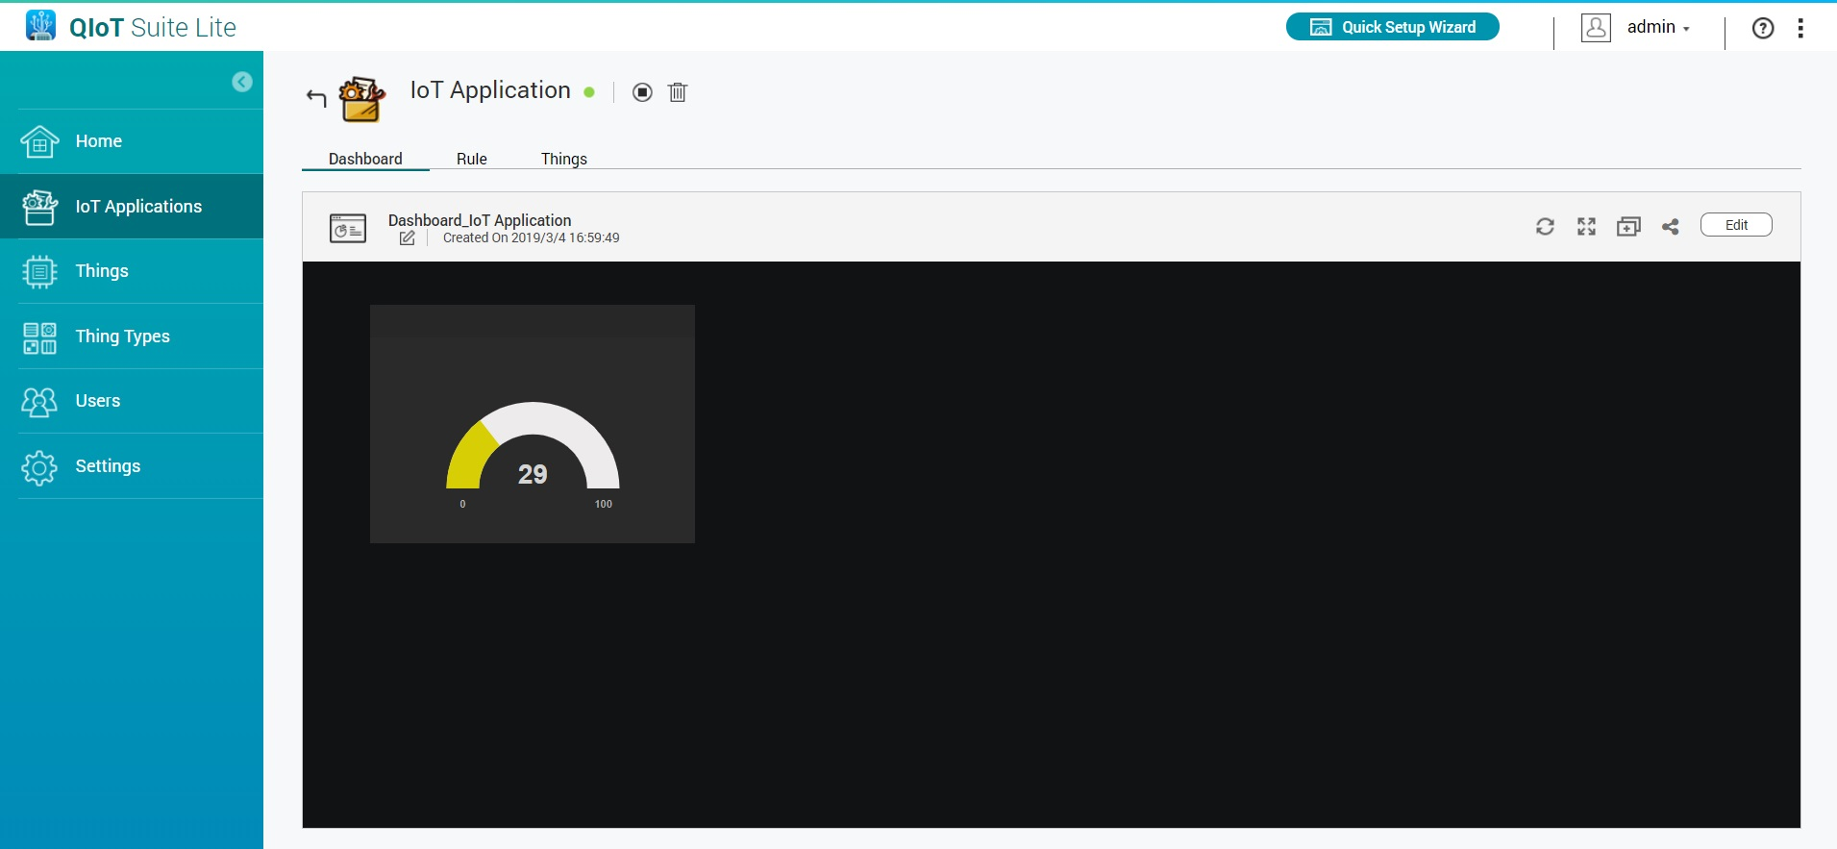Open Settings in the sidebar
Screen dimensions: 1837x849
pos(108,466)
